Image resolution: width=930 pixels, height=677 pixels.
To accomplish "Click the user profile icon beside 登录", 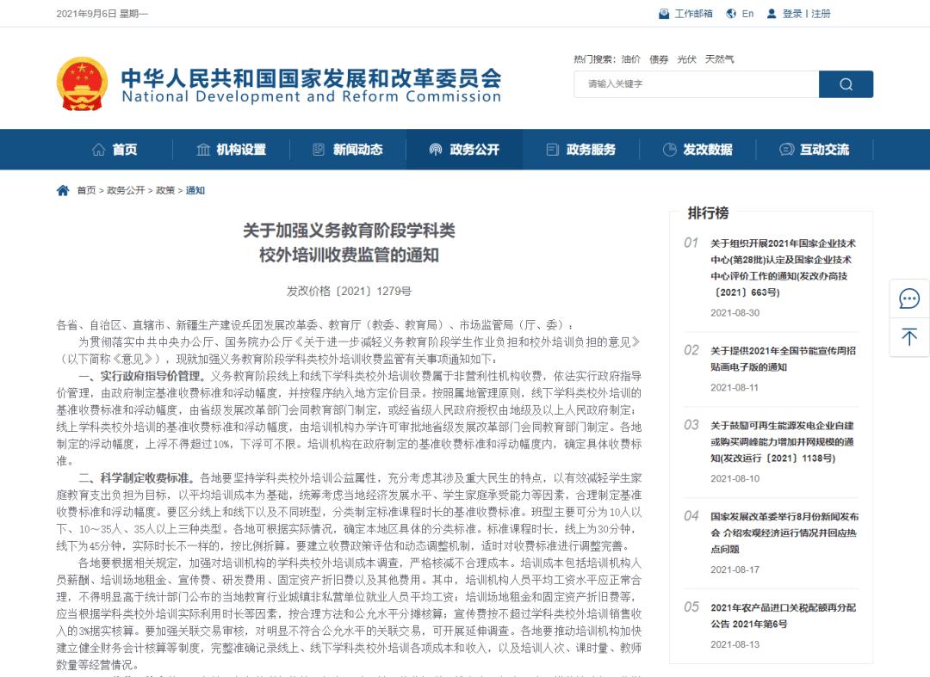I will (x=771, y=14).
